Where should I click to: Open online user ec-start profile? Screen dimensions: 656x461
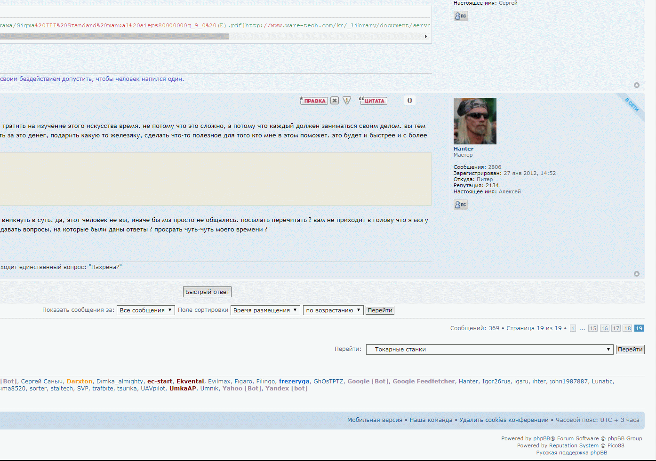tap(160, 382)
